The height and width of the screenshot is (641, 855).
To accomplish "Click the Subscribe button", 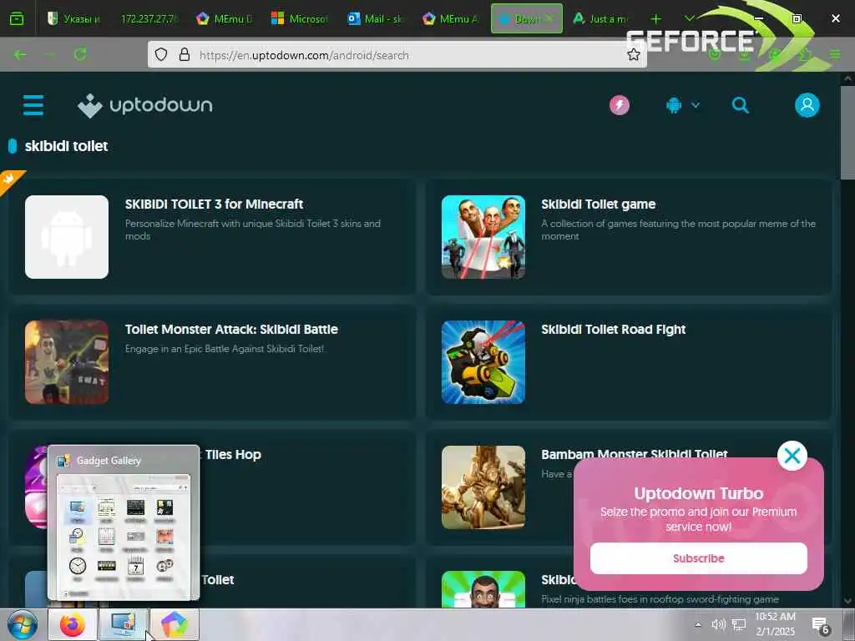I will point(699,558).
